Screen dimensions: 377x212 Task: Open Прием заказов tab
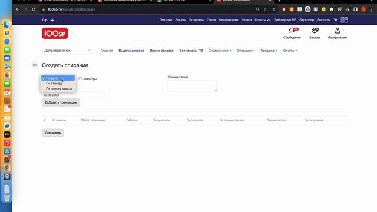pos(161,51)
